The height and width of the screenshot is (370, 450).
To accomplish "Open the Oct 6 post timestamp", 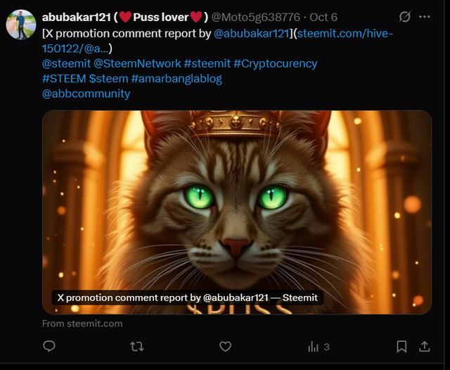I will (323, 16).
